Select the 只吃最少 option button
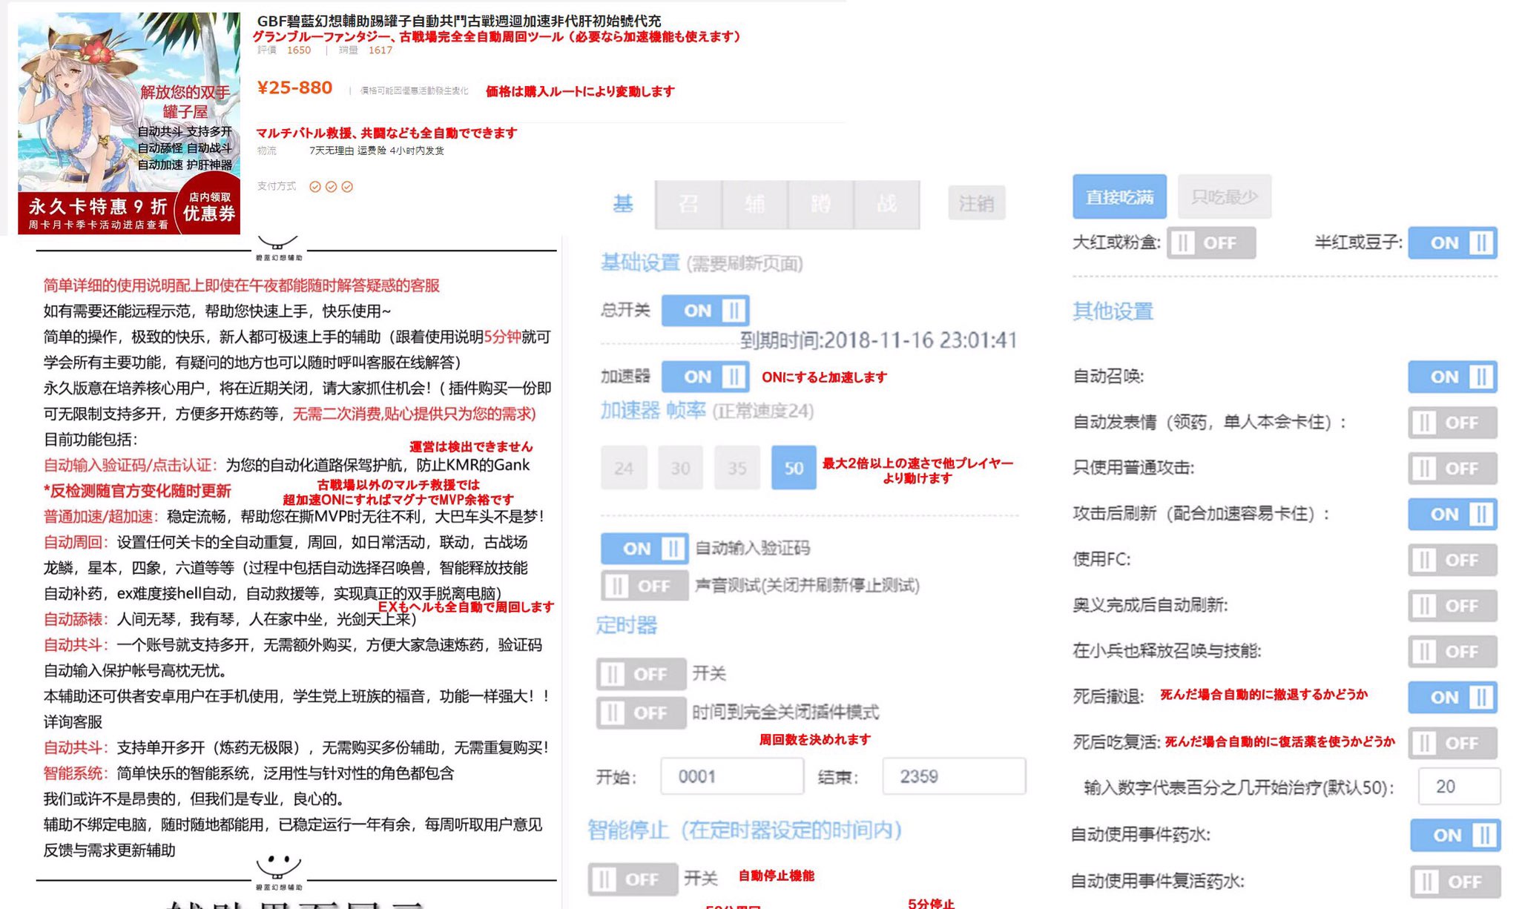This screenshot has height=909, width=1519. pos(1224,196)
